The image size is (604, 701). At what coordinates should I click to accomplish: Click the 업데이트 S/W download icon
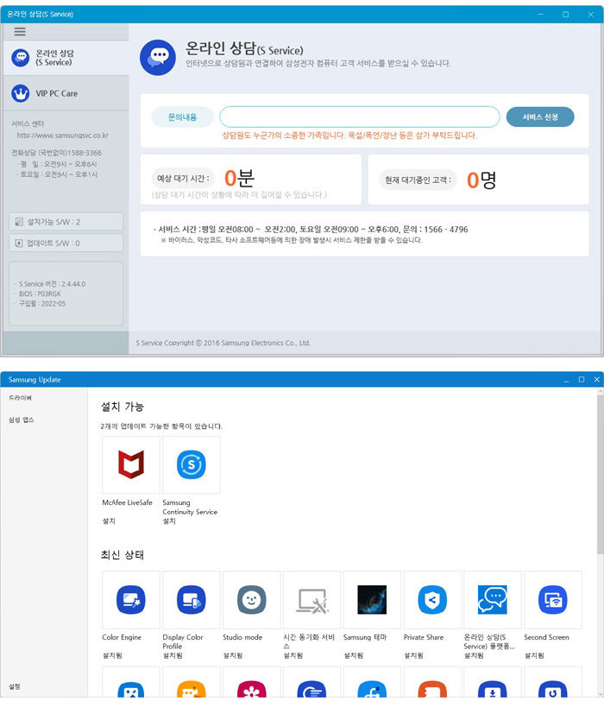(19, 243)
